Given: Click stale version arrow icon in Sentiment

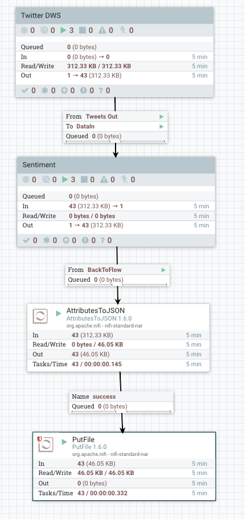Looking at the screenshot, I should click(66, 240).
